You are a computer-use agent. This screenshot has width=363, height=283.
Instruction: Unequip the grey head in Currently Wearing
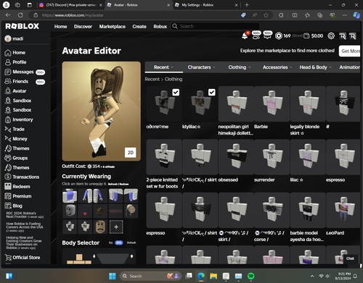tap(70, 211)
